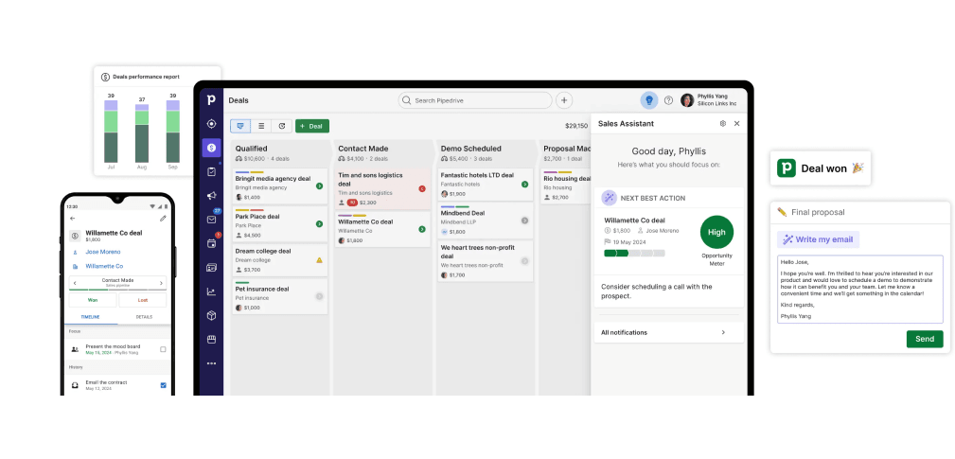Viewport: 955px width, 459px height.
Task: Open Willamette Co deal card in Contact Made
Action: (x=383, y=229)
